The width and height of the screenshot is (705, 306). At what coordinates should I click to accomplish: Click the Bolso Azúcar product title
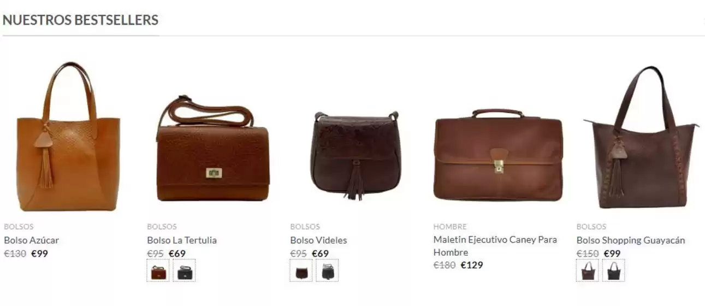coord(31,240)
